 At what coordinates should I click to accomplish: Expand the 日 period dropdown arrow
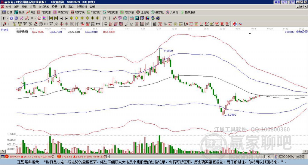(8, 18)
